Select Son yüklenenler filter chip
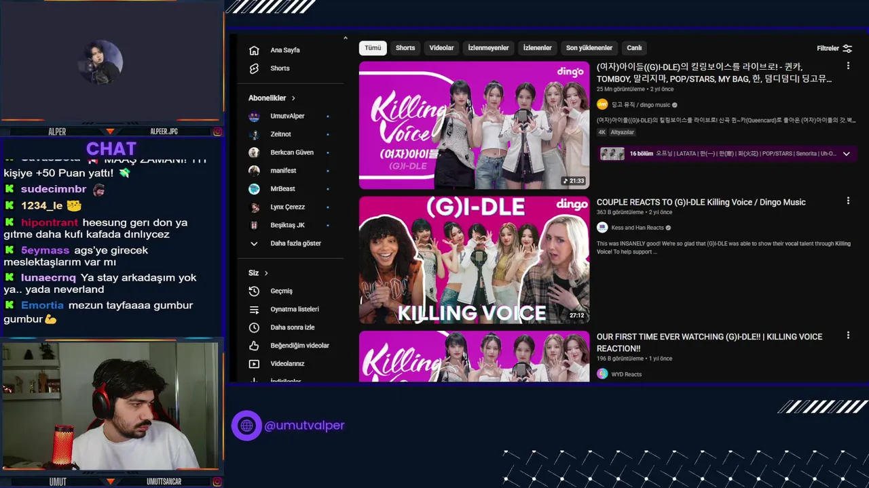 [x=589, y=48]
